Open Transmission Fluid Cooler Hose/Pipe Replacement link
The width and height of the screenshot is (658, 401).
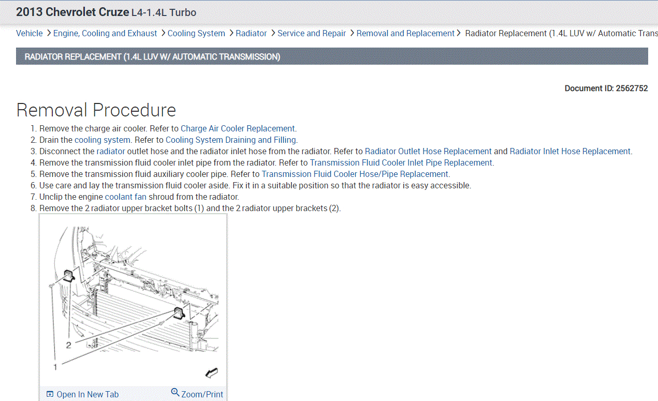pos(355,174)
